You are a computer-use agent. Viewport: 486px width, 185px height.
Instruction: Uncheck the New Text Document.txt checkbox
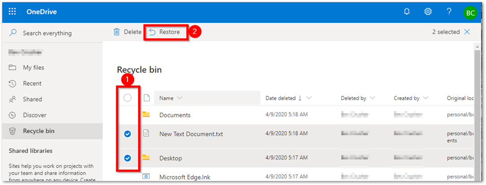tap(127, 134)
